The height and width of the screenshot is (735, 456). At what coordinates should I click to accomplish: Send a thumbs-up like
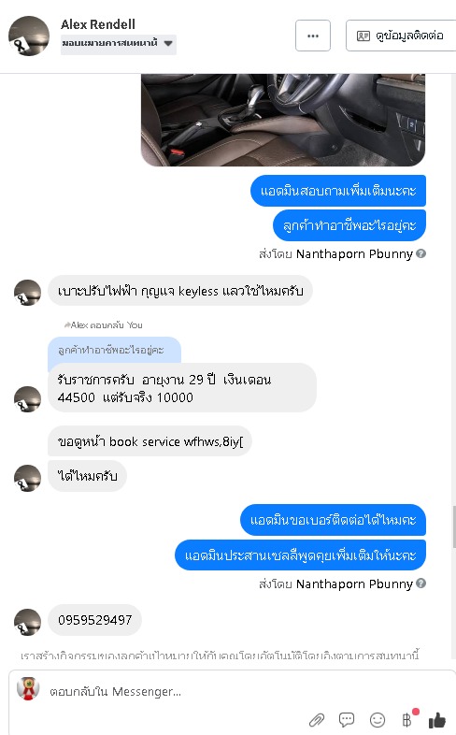click(x=436, y=719)
